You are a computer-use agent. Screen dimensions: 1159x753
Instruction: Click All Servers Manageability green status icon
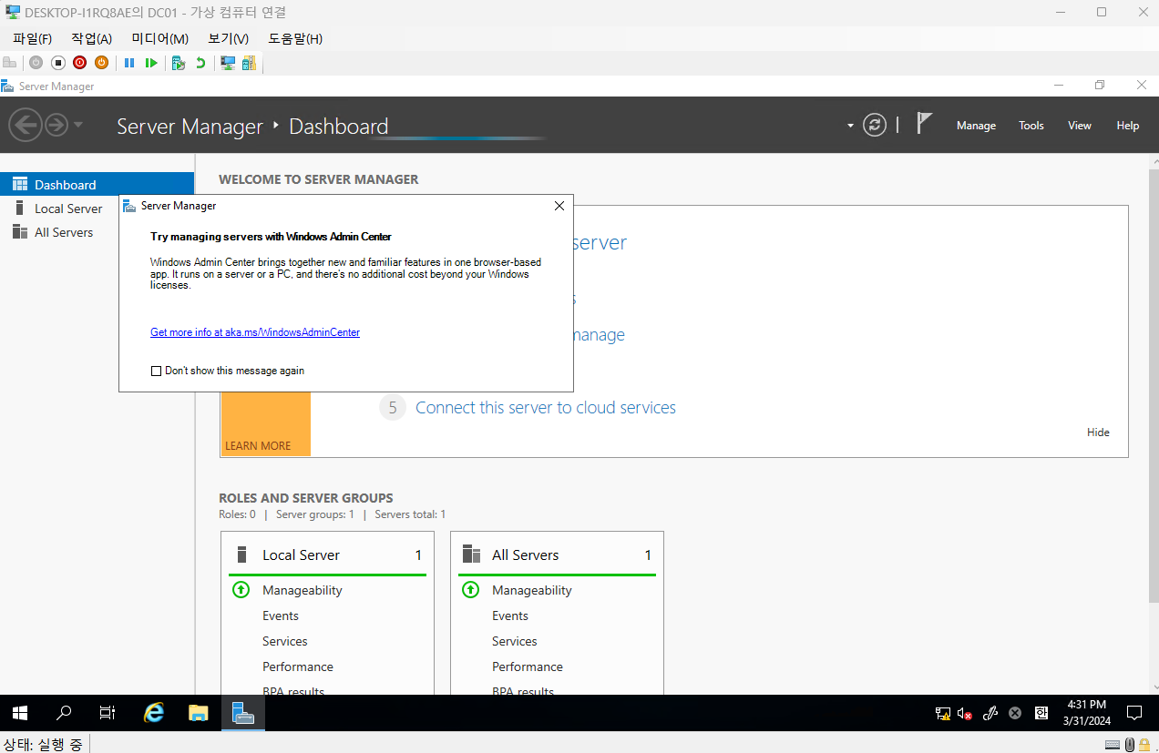tap(470, 590)
